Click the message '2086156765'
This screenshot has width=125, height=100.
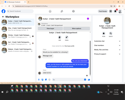(47, 73)
